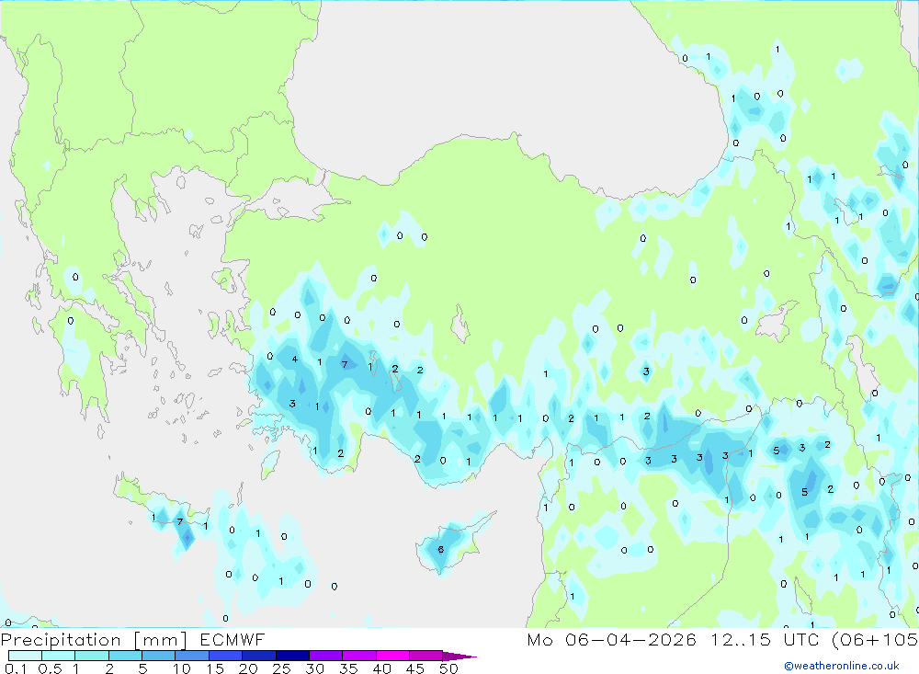
Task: Select the 1–2 mm legend swatch
Action: 92,656
